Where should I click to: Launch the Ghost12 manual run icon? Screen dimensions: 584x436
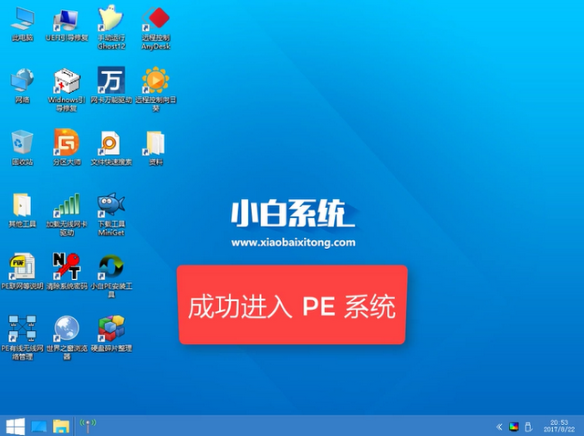tap(111, 20)
